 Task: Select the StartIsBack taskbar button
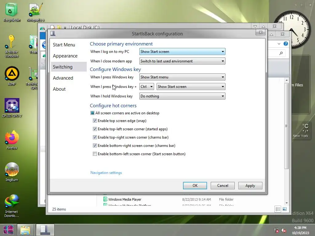click(x=45, y=230)
